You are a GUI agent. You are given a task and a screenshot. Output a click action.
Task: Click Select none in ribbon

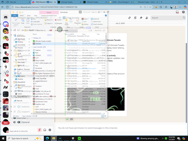pos(96,21)
